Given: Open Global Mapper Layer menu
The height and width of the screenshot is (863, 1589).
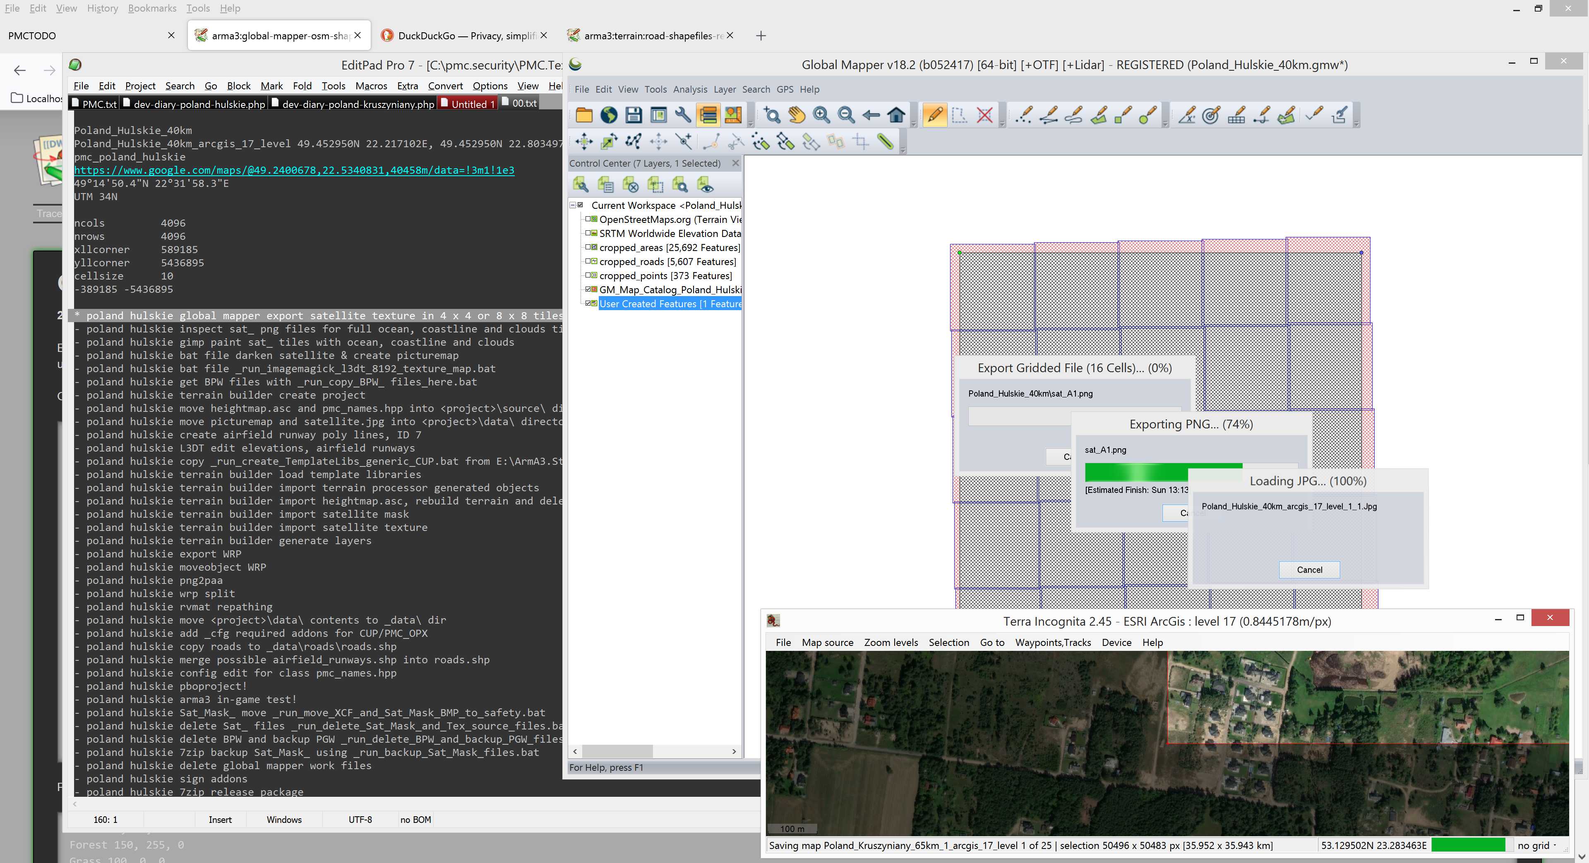Looking at the screenshot, I should pos(724,89).
